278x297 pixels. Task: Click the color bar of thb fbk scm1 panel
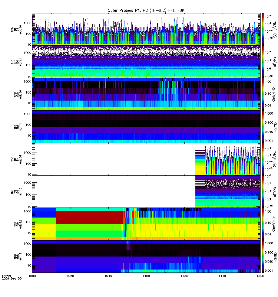263,127
